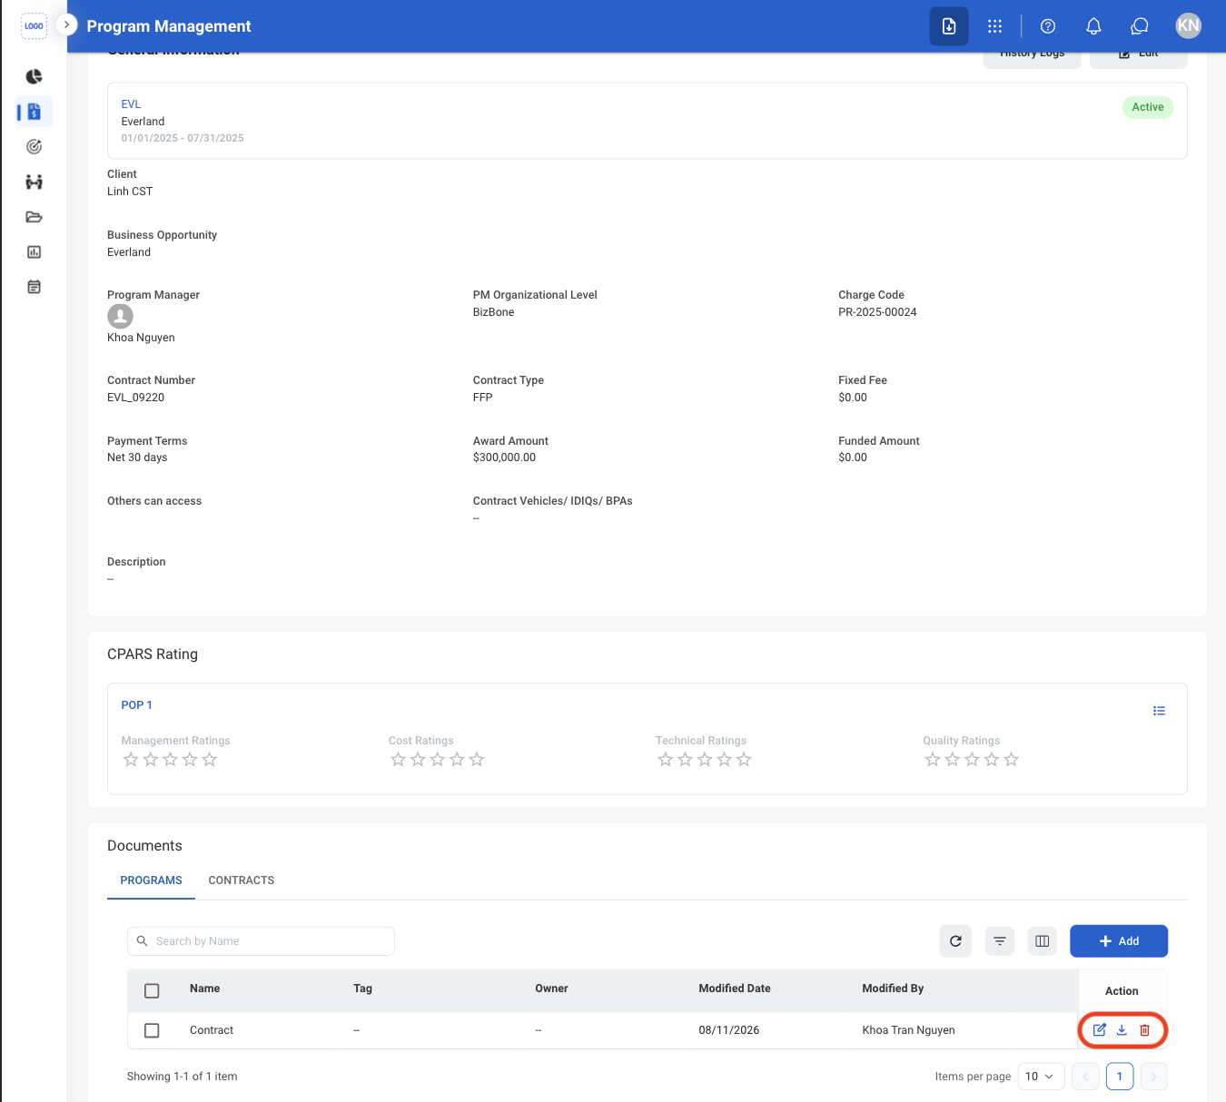Click the award amount $300,000.00
1226x1102 pixels.
(x=504, y=458)
